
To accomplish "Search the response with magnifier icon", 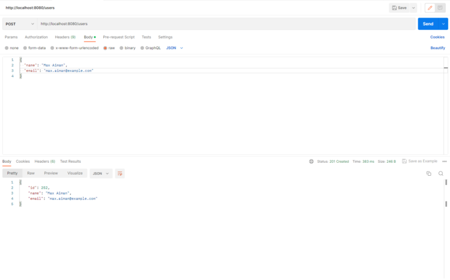I will point(441,173).
